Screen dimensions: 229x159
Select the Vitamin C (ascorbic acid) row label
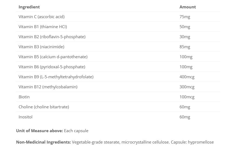(42, 17)
